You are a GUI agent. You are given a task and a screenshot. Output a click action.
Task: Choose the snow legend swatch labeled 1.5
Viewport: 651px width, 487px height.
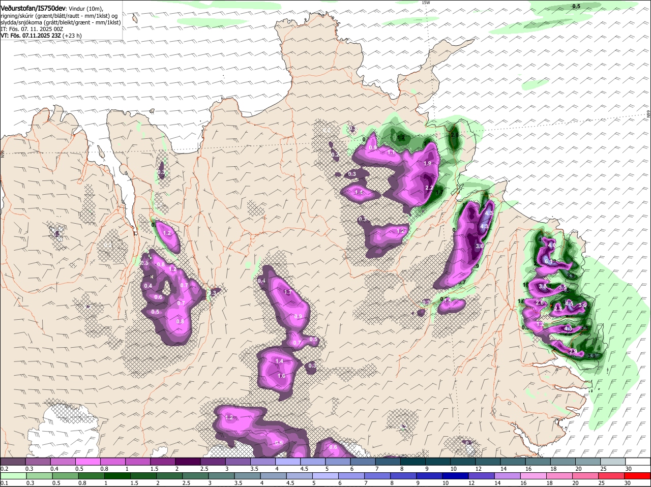click(162, 461)
